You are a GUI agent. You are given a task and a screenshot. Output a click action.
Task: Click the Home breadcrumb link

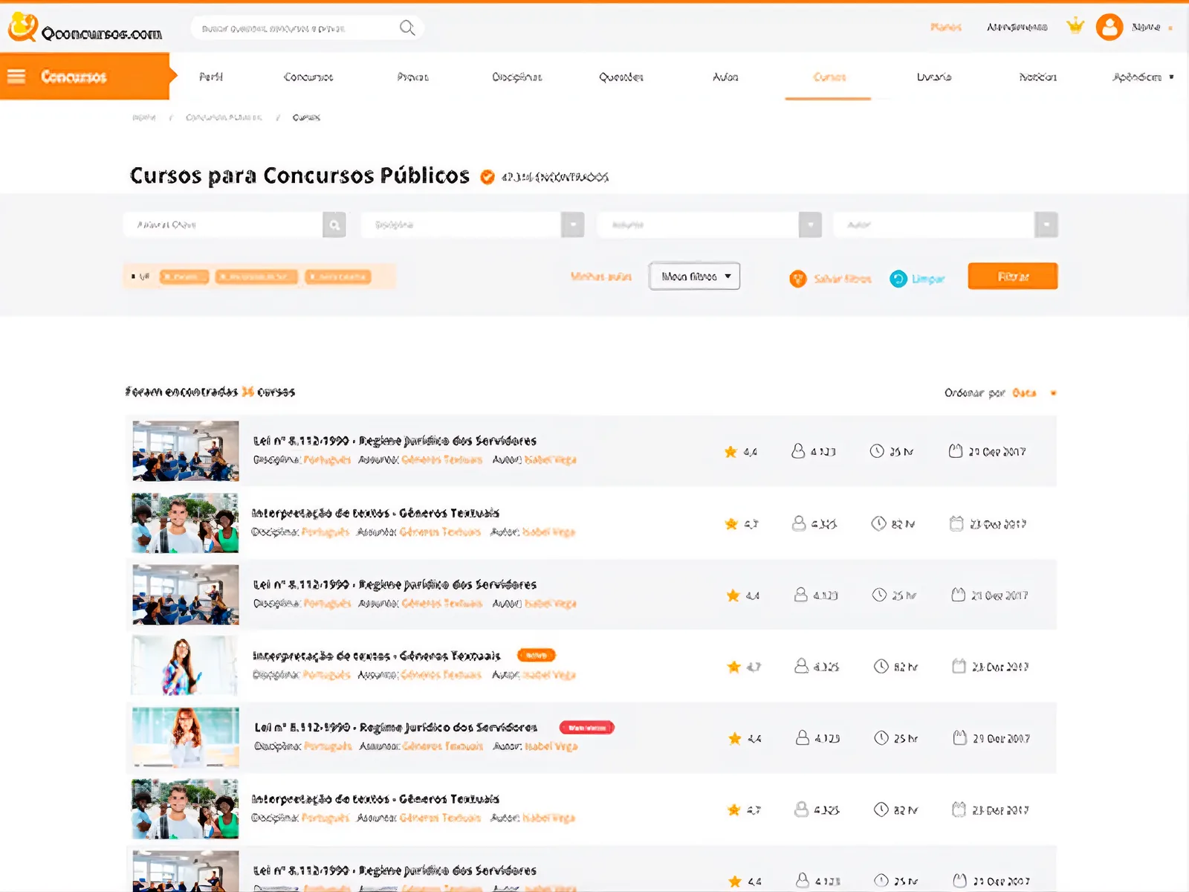point(144,117)
